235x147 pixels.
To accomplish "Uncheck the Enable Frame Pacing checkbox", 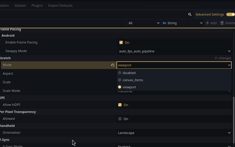I will (121, 43).
